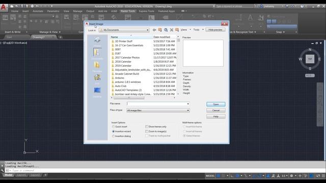Open the Files of type dropdown
The height and width of the screenshot is (183, 326).
point(158,110)
